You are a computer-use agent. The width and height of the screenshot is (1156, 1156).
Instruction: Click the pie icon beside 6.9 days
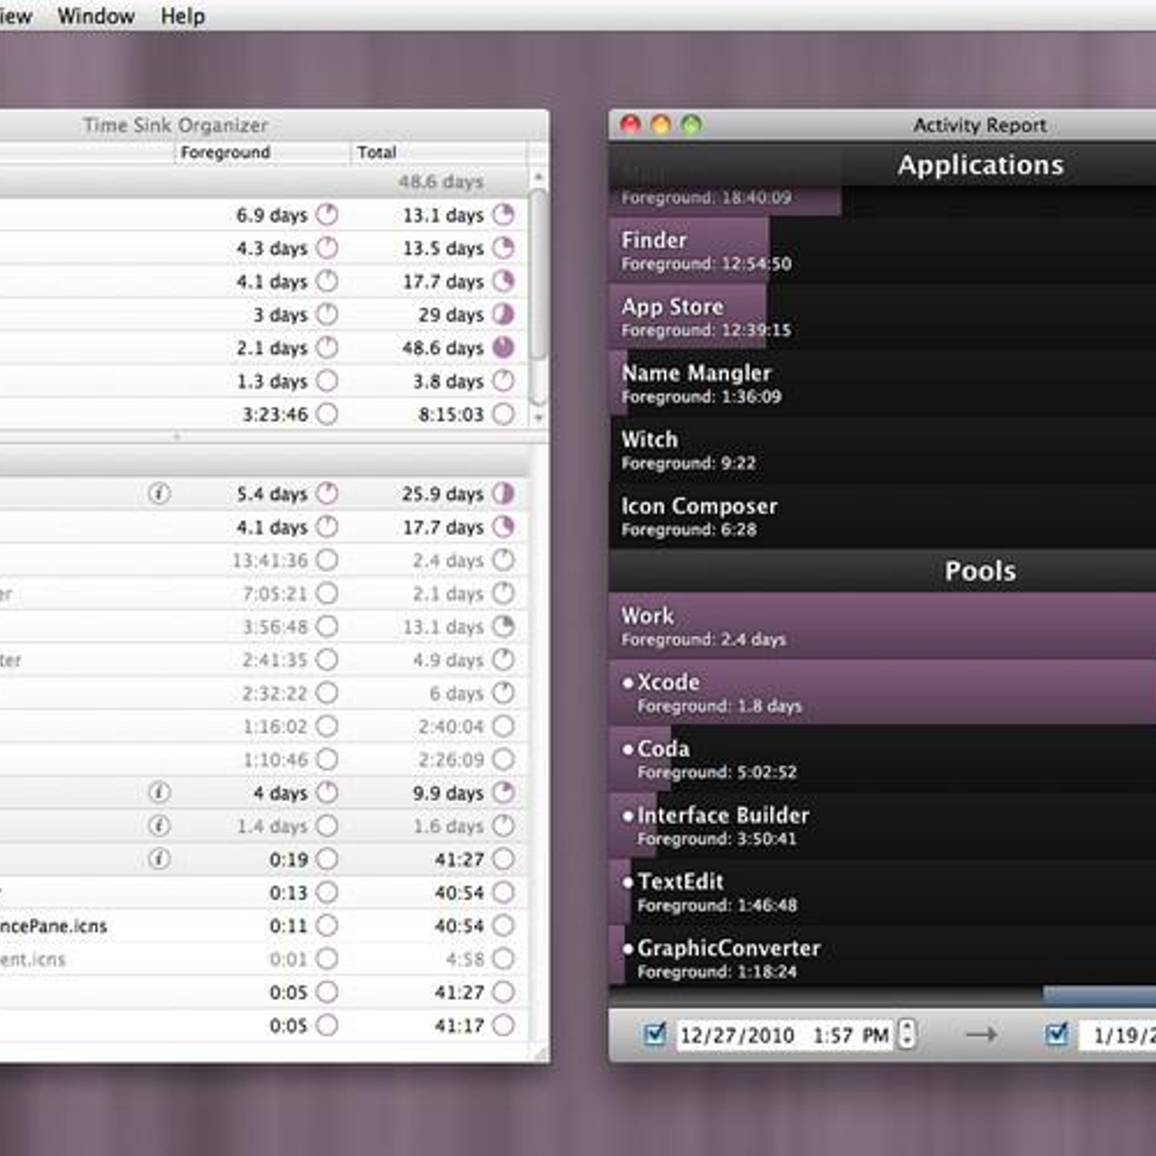(328, 215)
